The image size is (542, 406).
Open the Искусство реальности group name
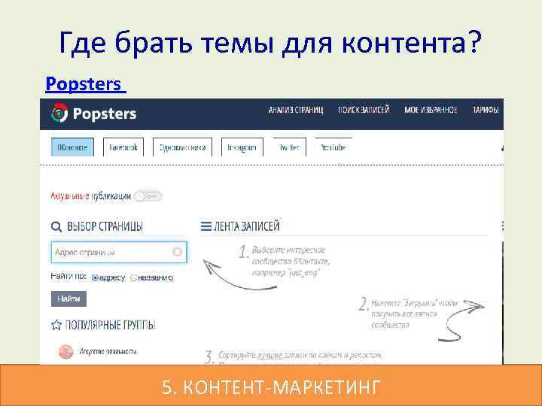(x=108, y=352)
